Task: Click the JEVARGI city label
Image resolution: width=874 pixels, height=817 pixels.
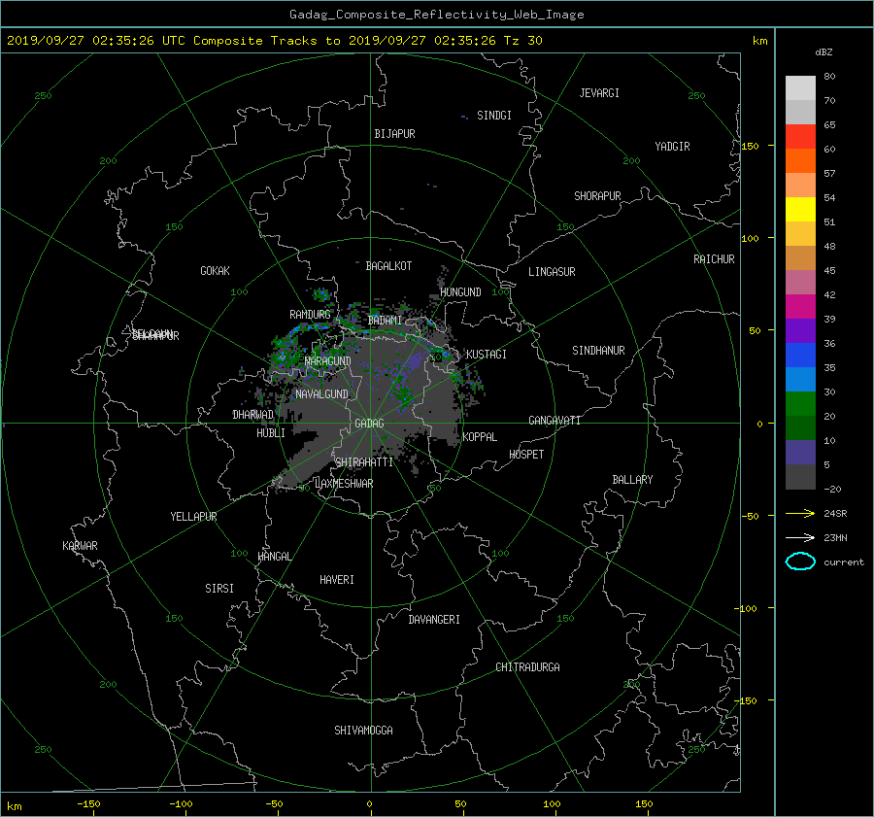Action: [x=599, y=93]
